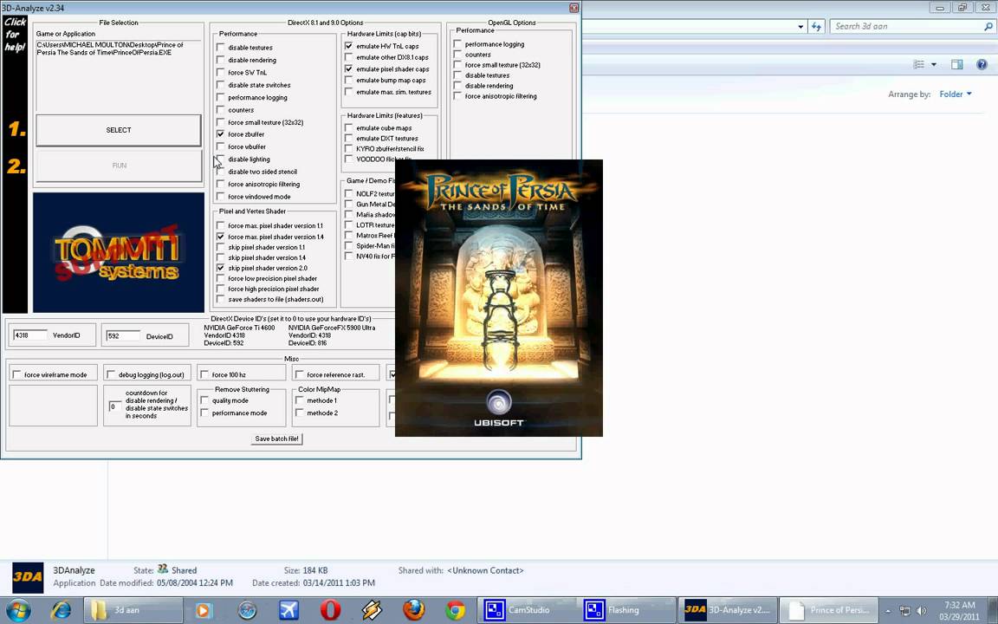The height and width of the screenshot is (624, 998).
Task: Click the RUN button
Action: coord(119,165)
